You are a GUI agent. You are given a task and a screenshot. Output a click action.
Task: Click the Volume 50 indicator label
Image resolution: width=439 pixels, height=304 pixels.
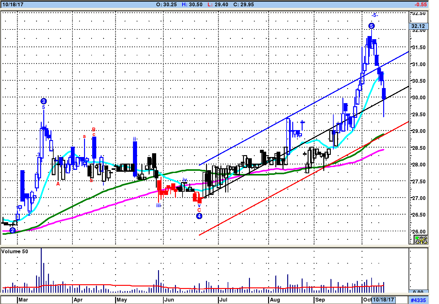click(x=15, y=251)
